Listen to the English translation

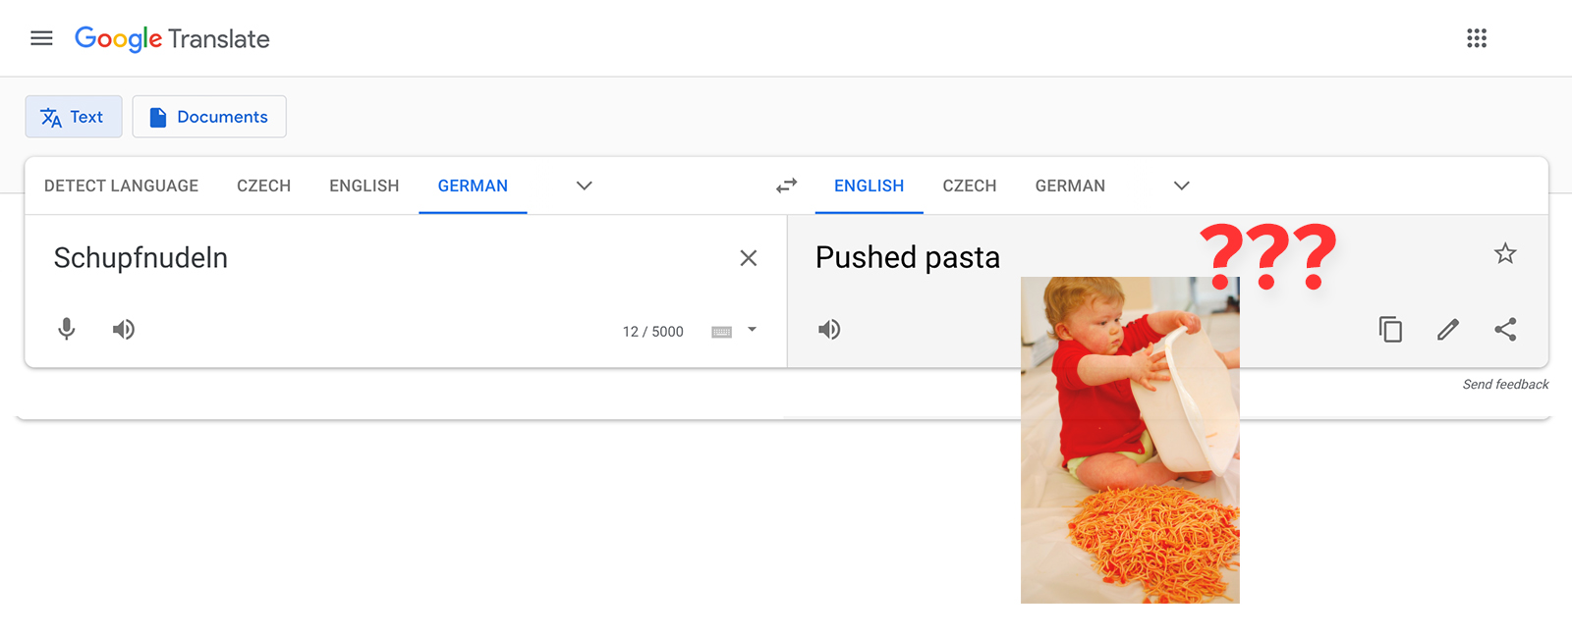[829, 329]
